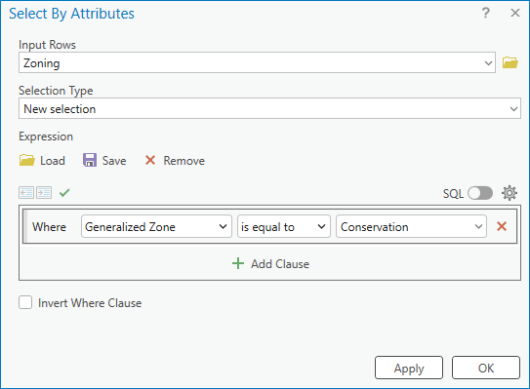This screenshot has width=530, height=389.
Task: Click the Add Clause label
Action: [280, 264]
